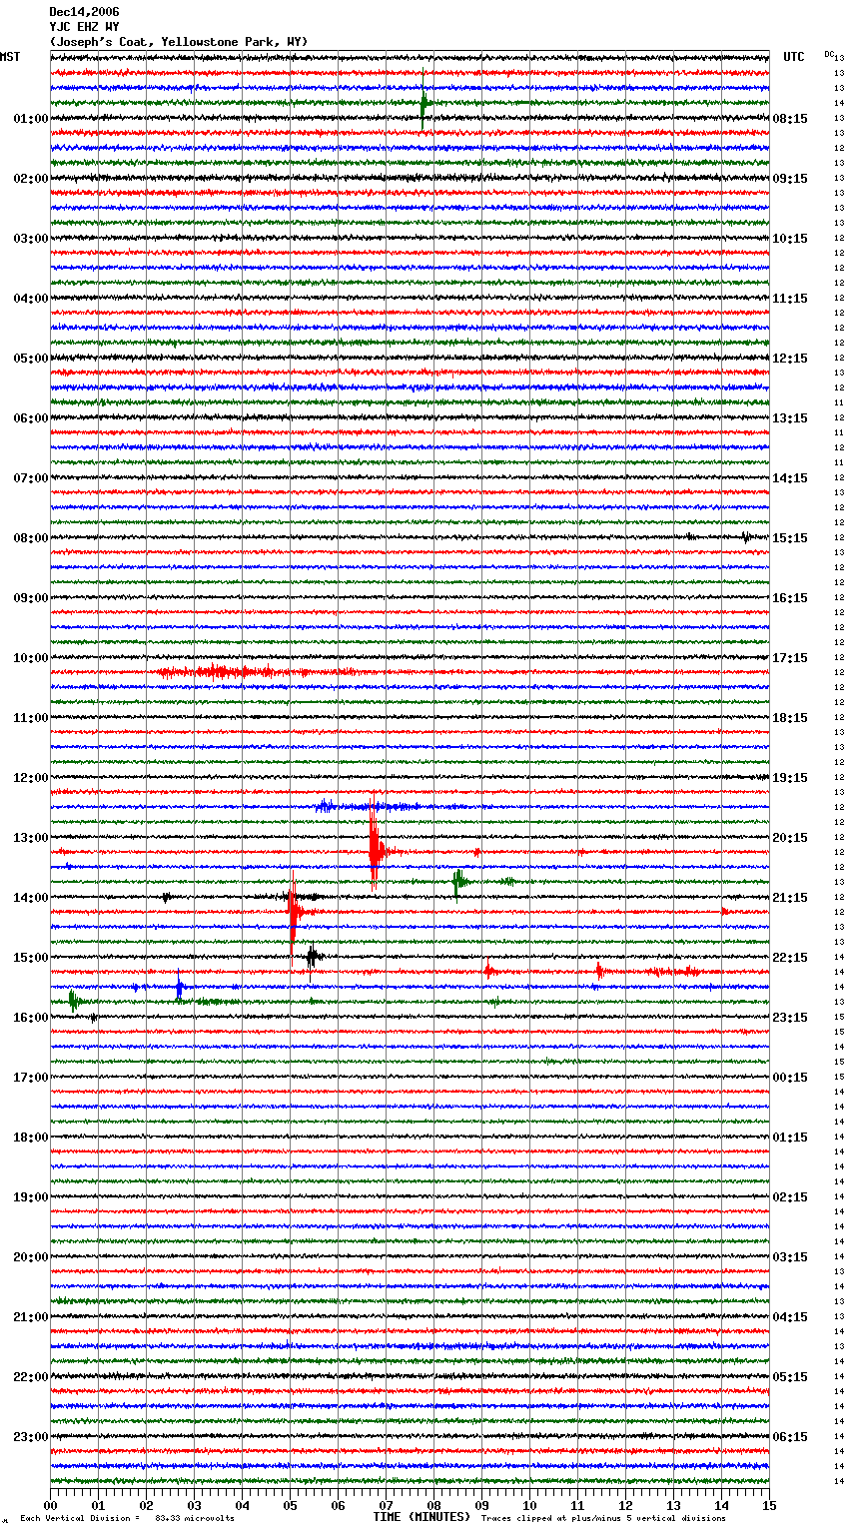Select the 10:00 MST time label
Viewport: 849px width, 1532px height.
[30, 658]
